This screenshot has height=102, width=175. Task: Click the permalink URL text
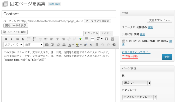click(52, 21)
